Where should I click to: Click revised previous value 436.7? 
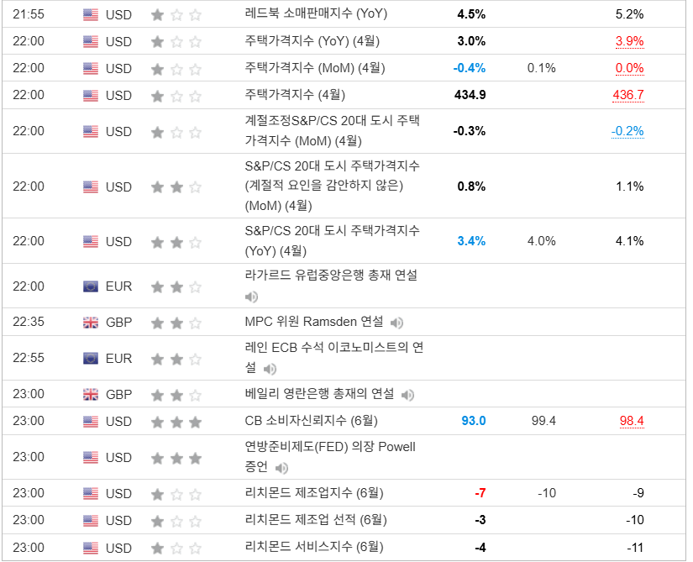(x=627, y=95)
